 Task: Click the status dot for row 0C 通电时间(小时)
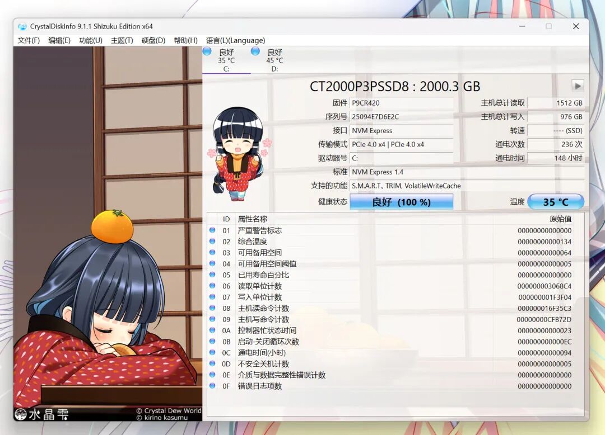(x=212, y=352)
